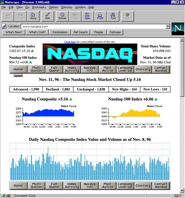Screen dimensions: 185x198
Task: Click the Nasdaq-100 yellow intraday chart
Action: point(132,117)
